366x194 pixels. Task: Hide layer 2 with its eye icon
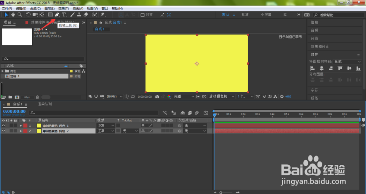click(3, 131)
